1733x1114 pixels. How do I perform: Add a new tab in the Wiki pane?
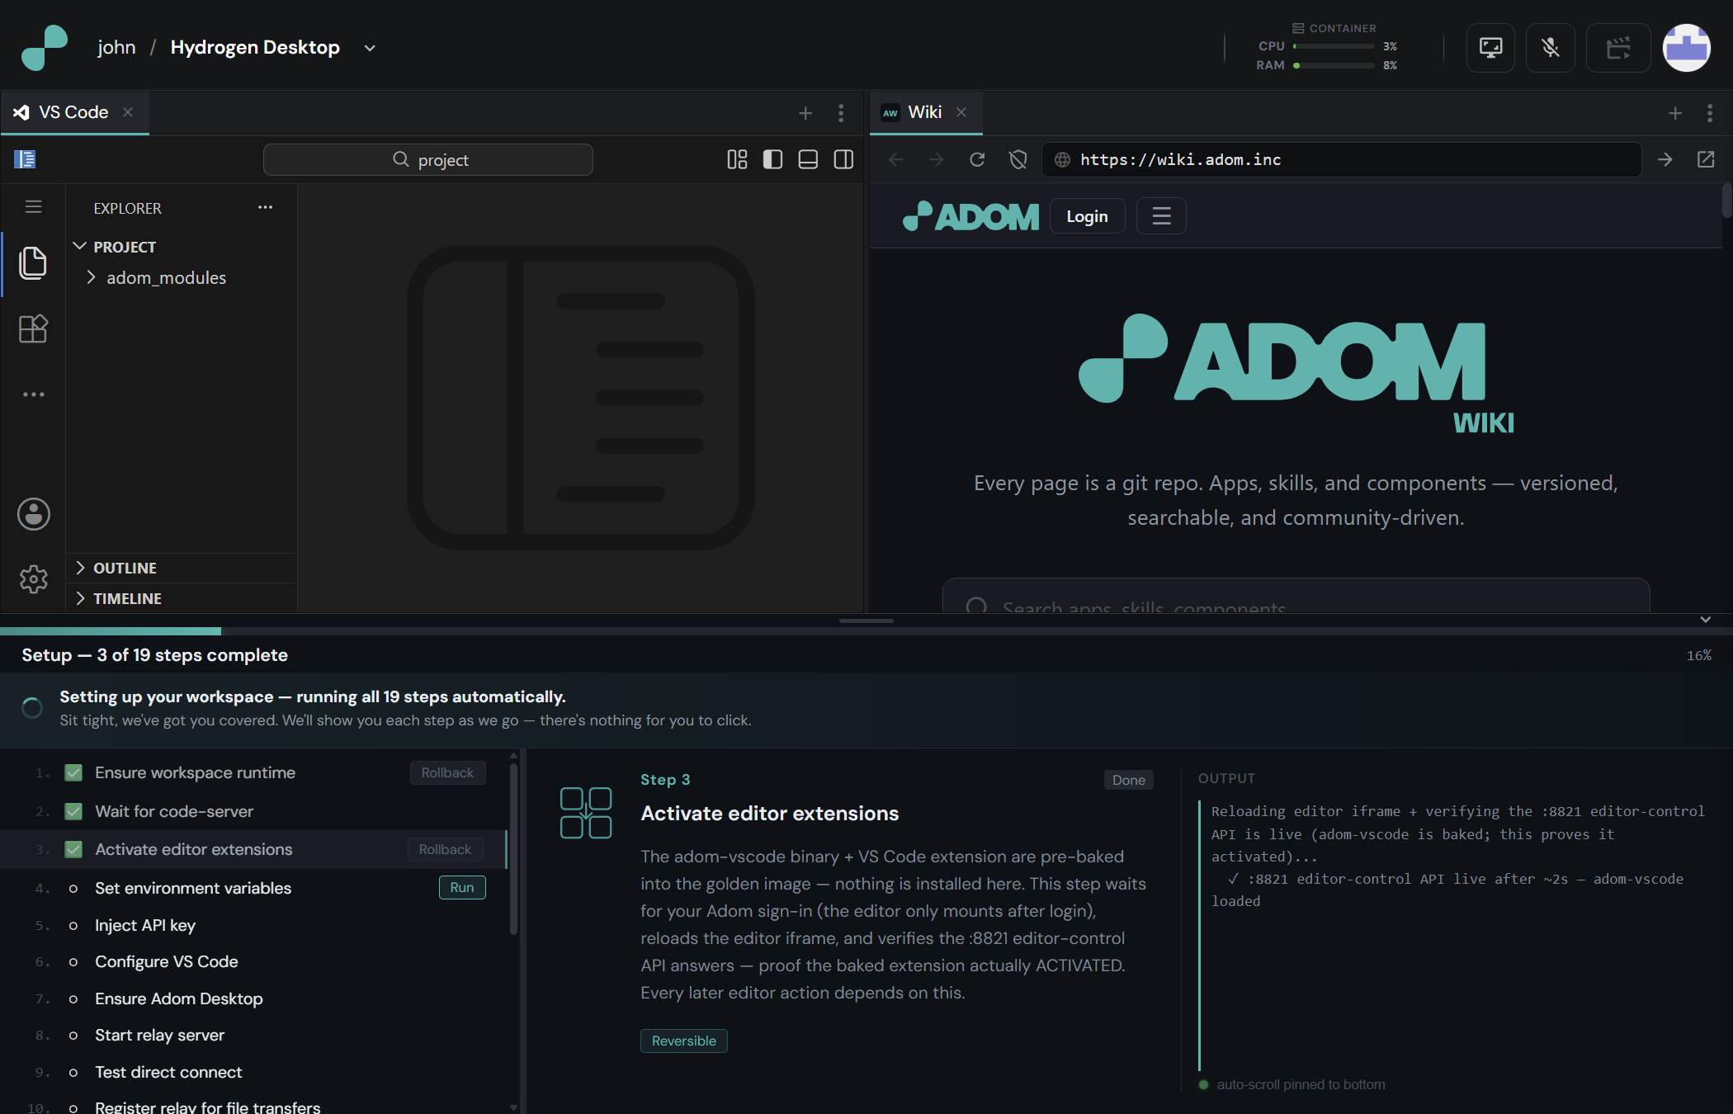point(1675,113)
